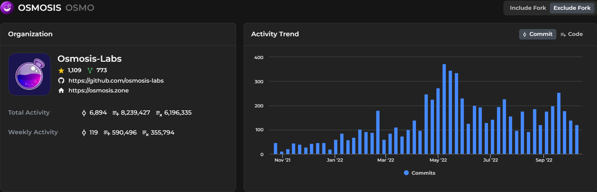Click the 773 forks count
This screenshot has width=597, height=192.
(x=102, y=70)
